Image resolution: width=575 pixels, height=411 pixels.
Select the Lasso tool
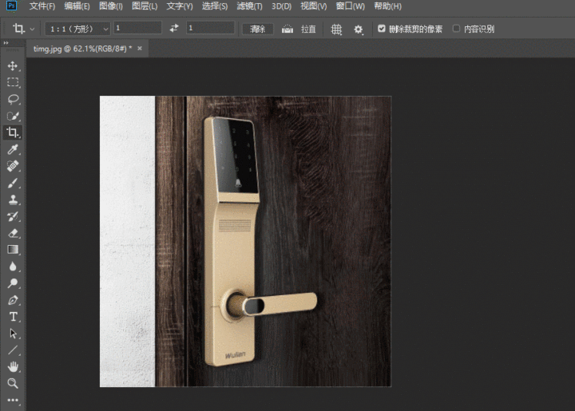pyautogui.click(x=13, y=99)
